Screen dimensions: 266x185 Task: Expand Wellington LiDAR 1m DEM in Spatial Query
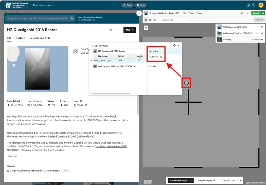coord(91,66)
